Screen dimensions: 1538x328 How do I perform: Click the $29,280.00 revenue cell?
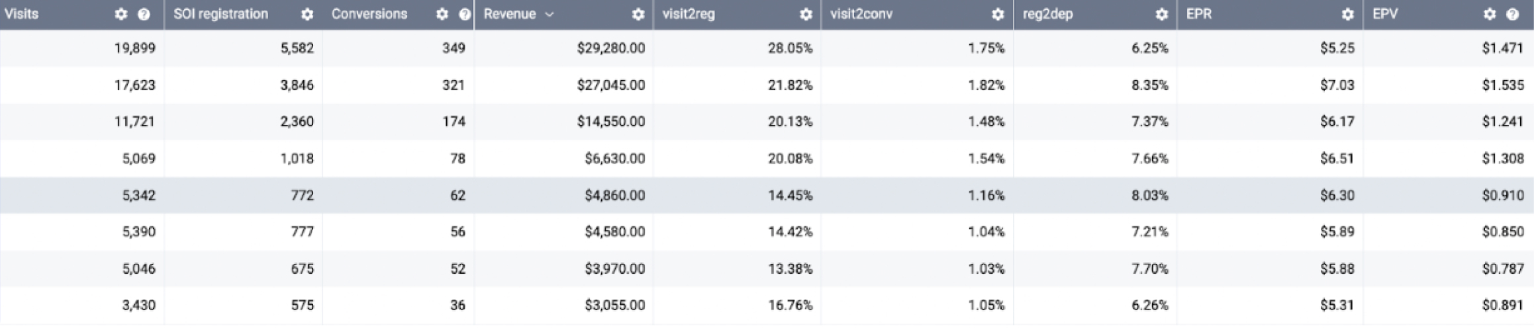(x=610, y=48)
